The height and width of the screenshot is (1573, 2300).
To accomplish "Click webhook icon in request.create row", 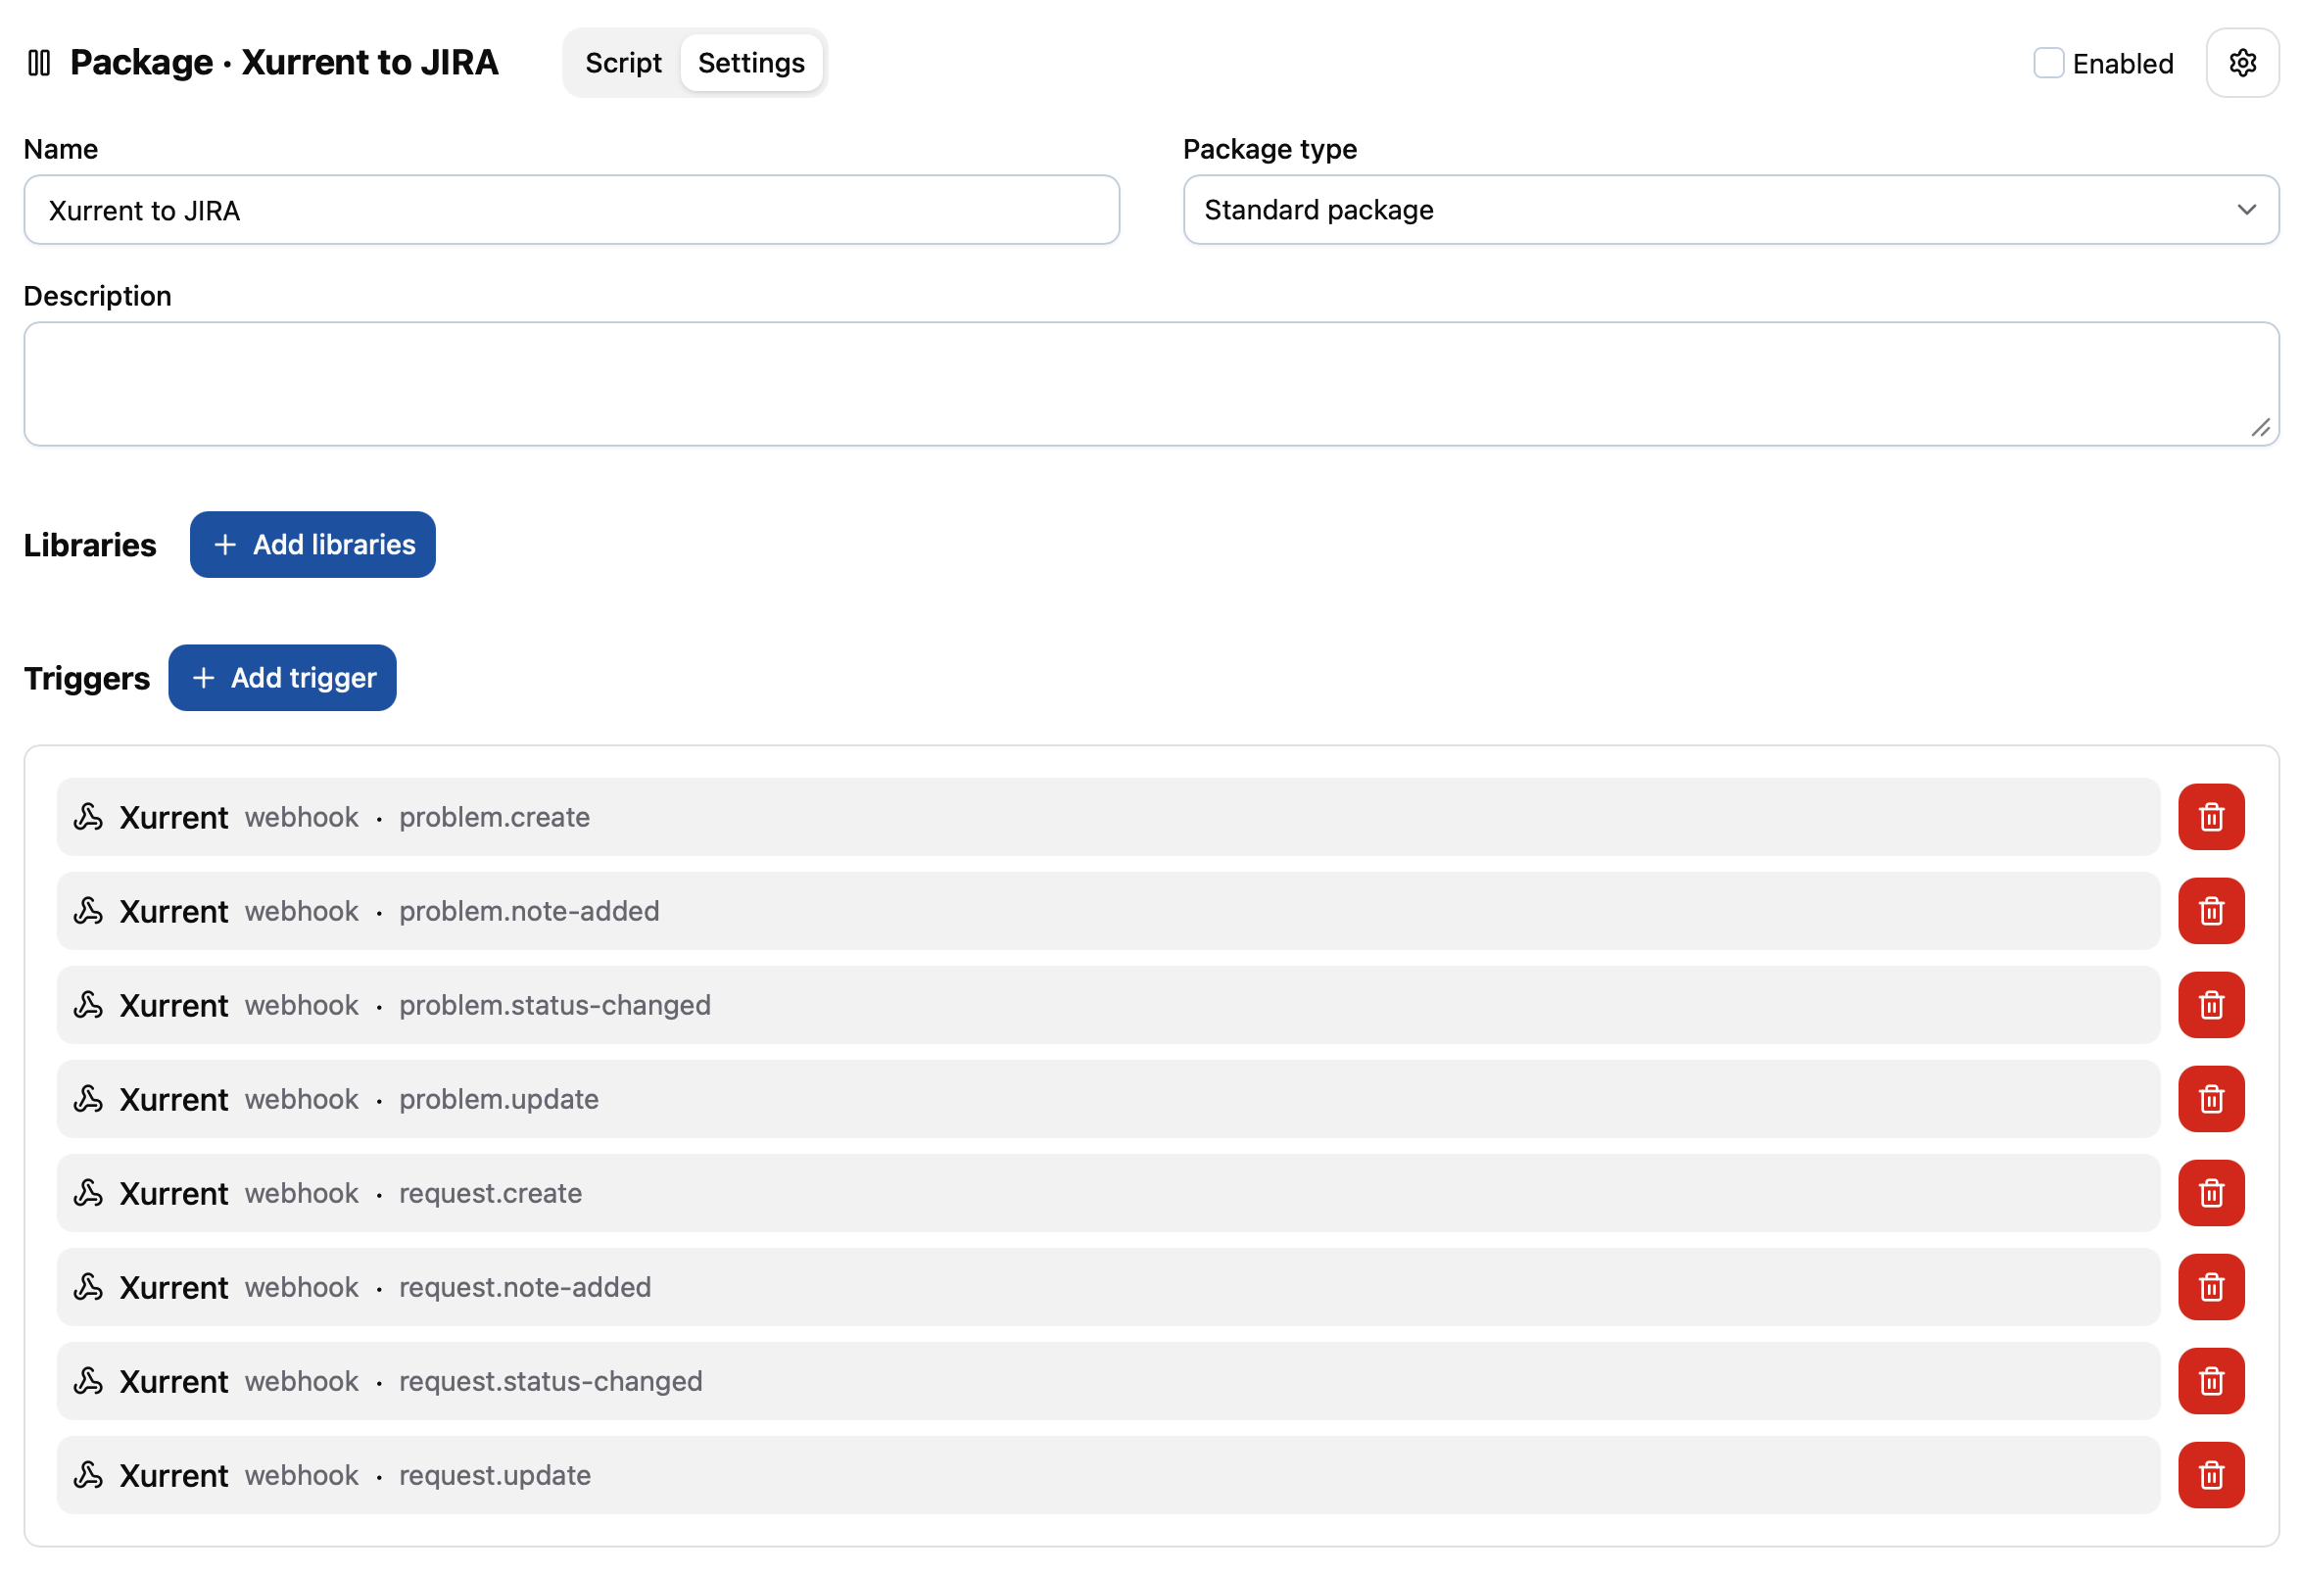I will coord(88,1193).
